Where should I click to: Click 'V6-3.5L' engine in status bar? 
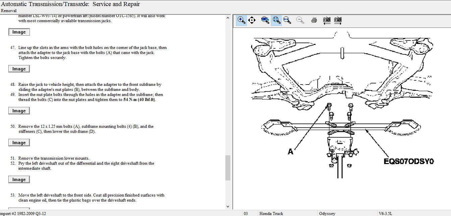click(385, 213)
